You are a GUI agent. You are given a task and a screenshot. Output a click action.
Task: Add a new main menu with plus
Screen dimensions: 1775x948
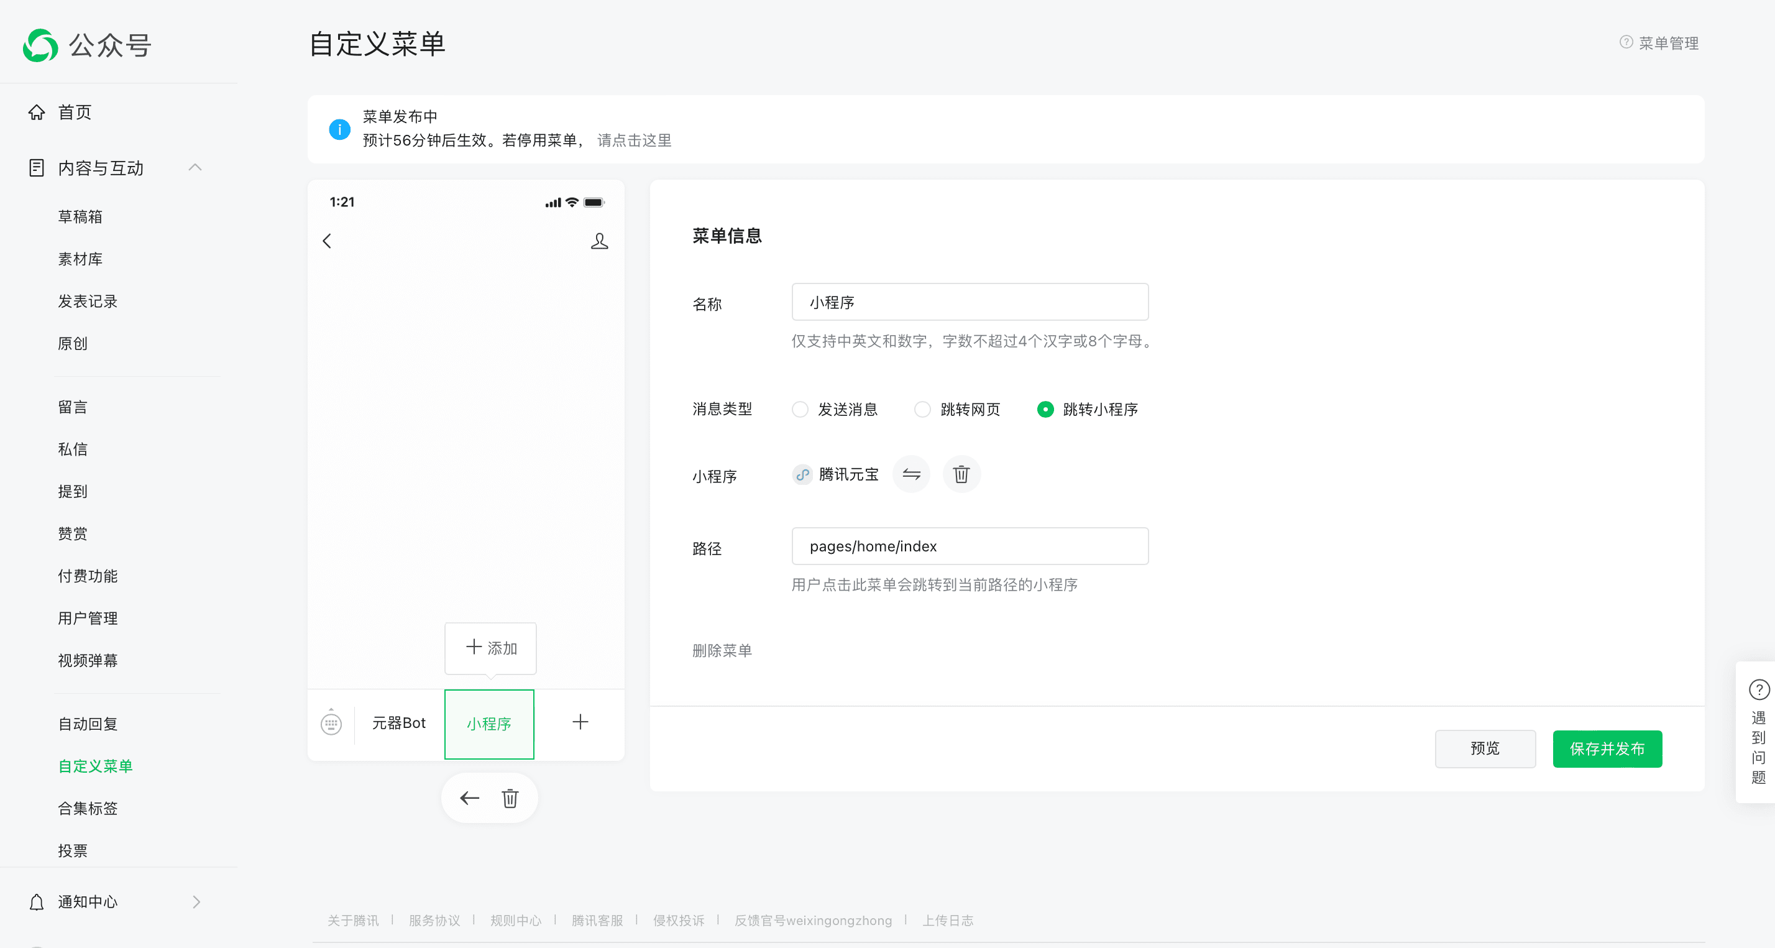coord(580,722)
